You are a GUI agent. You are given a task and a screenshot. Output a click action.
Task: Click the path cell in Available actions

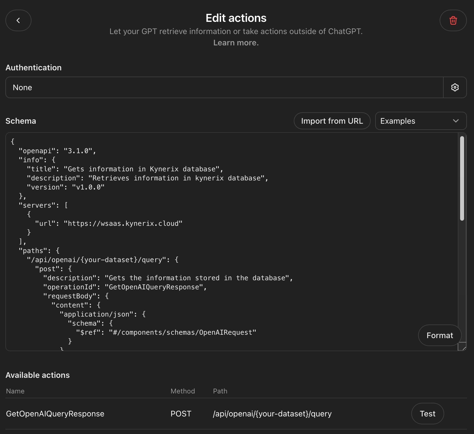[x=272, y=414]
